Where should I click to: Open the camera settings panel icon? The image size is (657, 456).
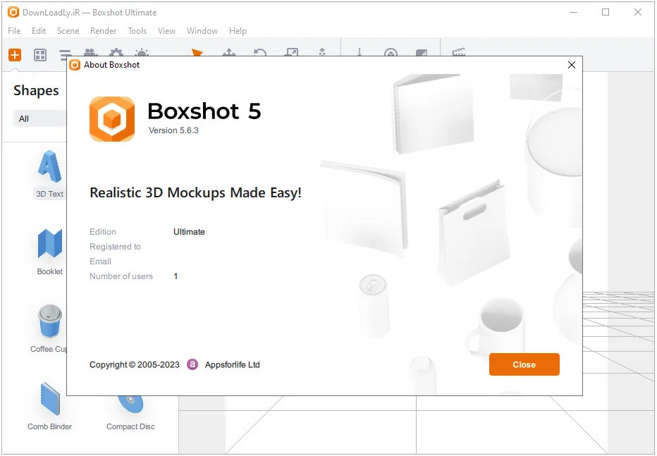pyautogui.click(x=90, y=52)
